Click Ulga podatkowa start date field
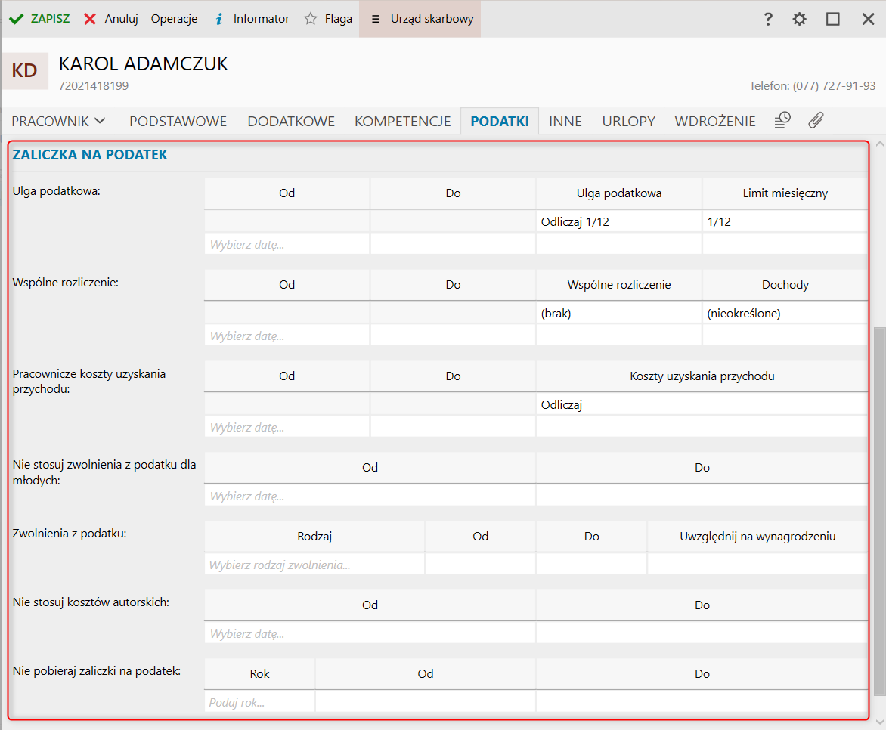886x730 pixels. click(287, 244)
